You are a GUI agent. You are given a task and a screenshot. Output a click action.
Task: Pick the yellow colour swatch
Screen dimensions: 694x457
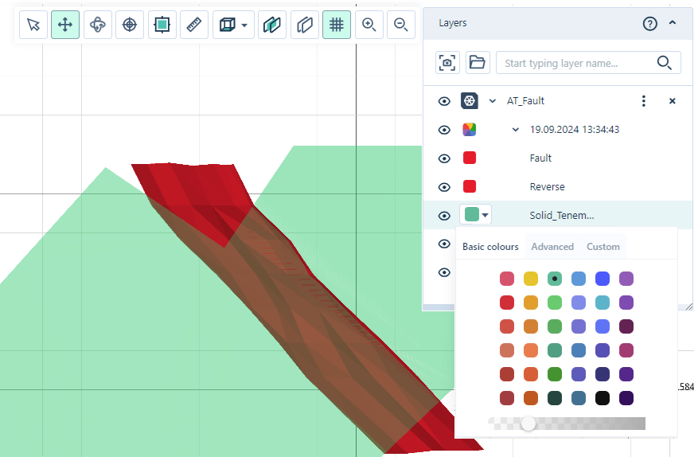531,279
